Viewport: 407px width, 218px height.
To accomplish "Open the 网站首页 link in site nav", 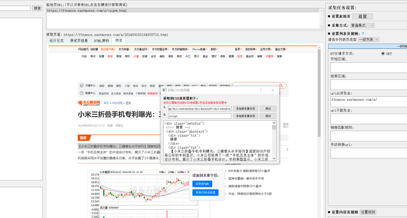I will tap(83, 49).
